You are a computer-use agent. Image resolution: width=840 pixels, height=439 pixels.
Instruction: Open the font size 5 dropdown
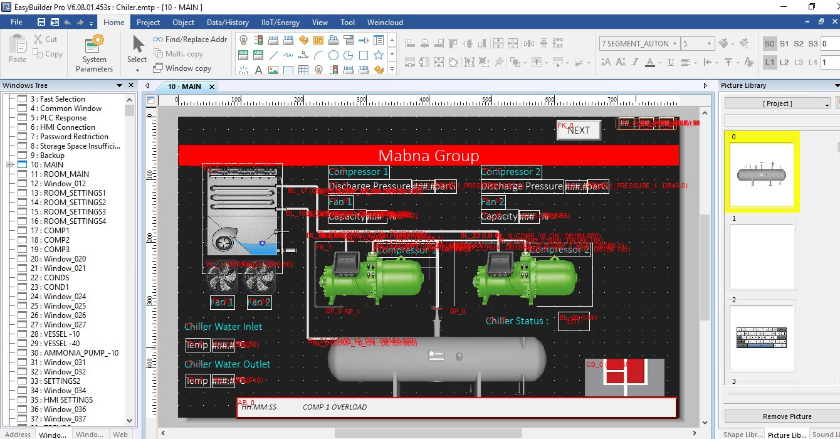[x=709, y=43]
